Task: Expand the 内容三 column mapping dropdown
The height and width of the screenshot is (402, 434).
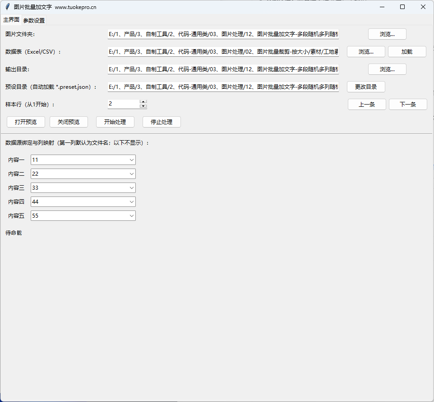Action: pos(131,188)
